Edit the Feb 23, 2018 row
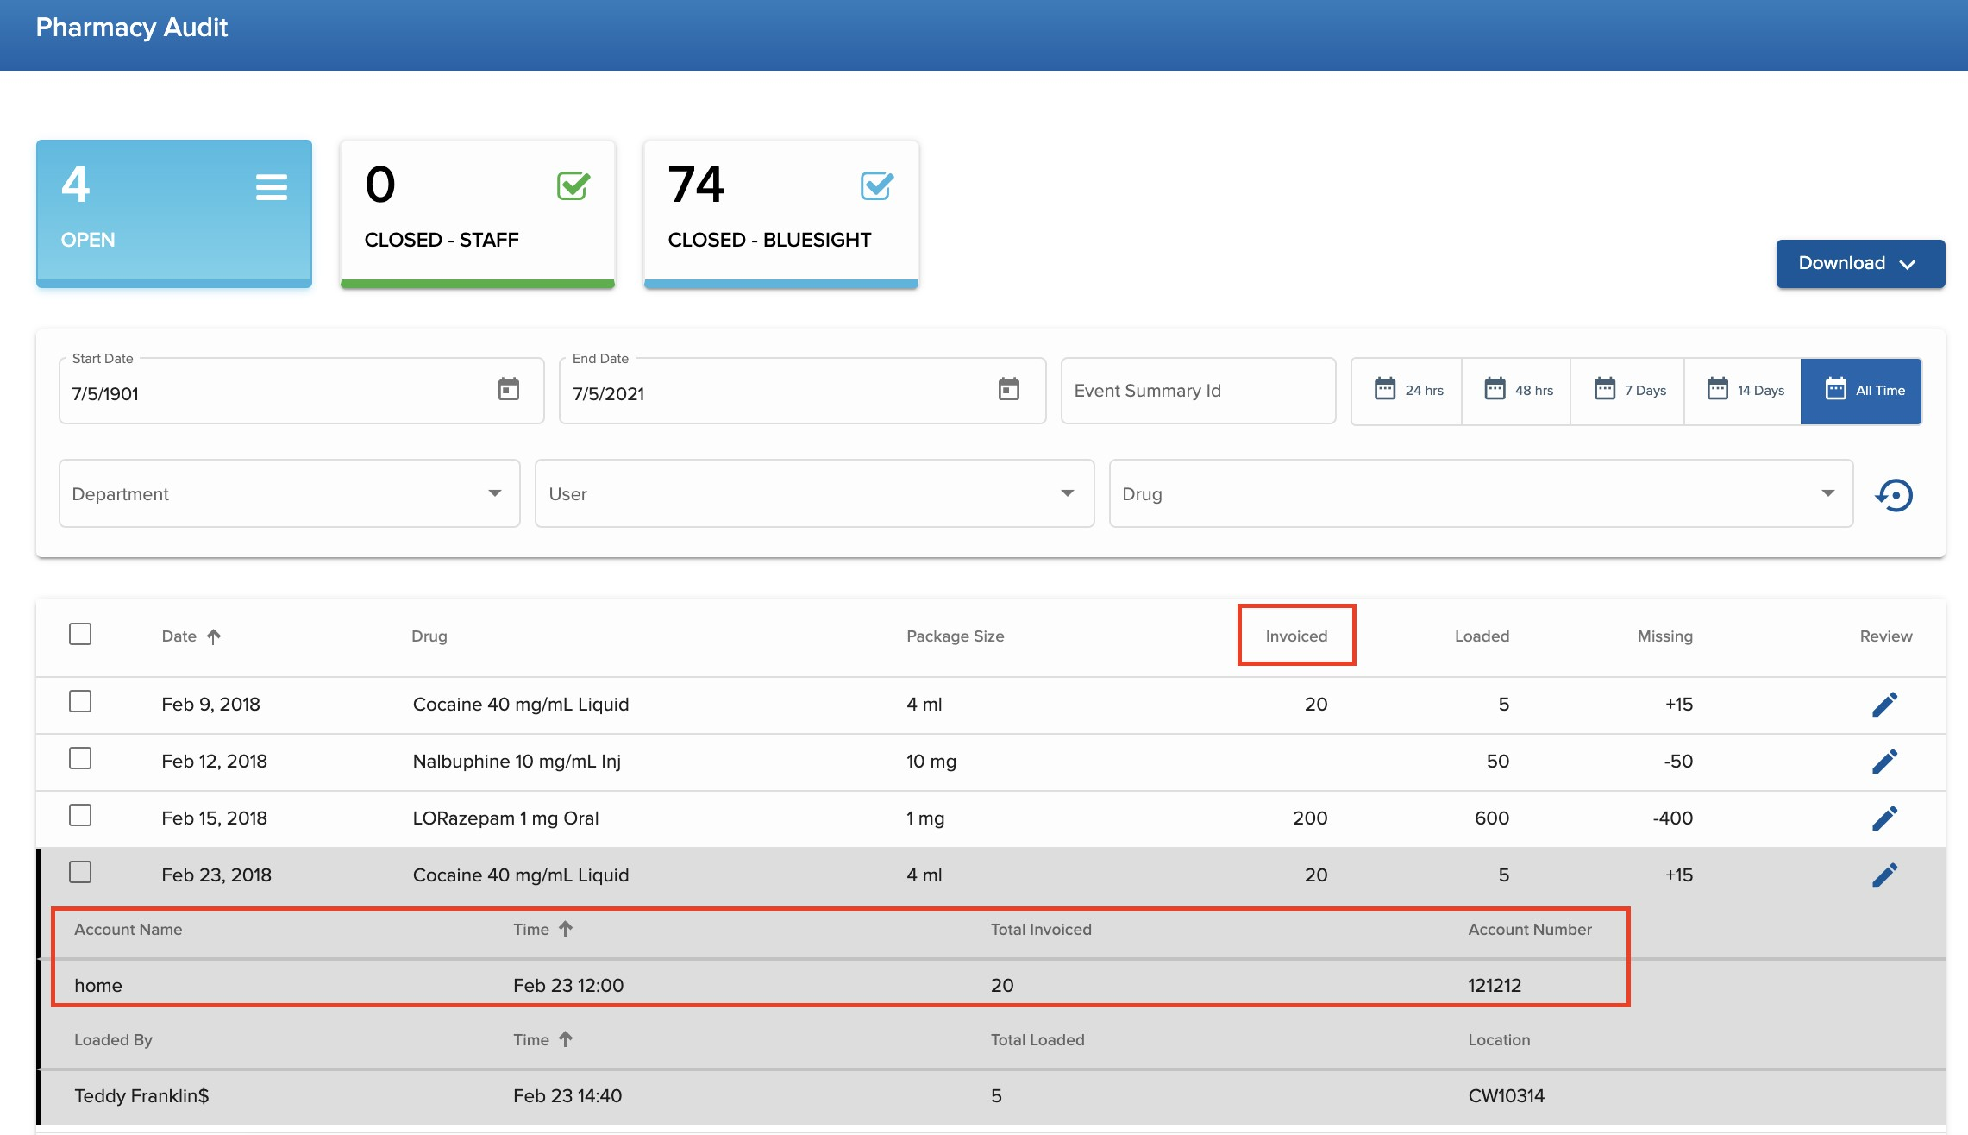Screen dimensions: 1968x1135 point(1884,875)
